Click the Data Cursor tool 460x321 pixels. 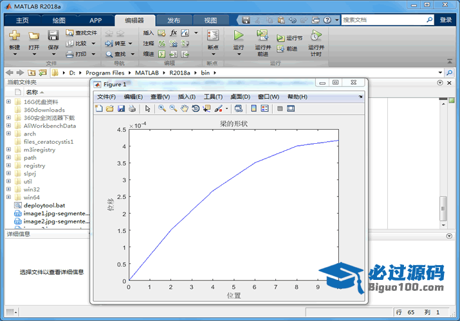pyautogui.click(x=206, y=108)
